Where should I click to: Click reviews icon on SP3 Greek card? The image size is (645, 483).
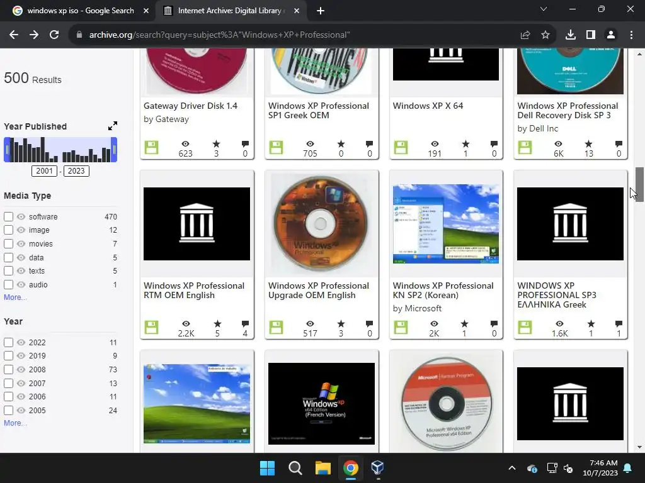pyautogui.click(x=619, y=324)
